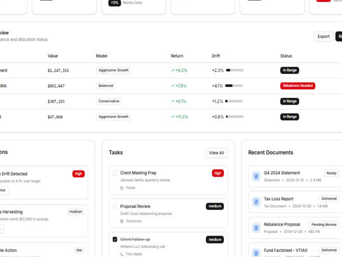The height and width of the screenshot is (257, 342).
Task: Click the calendar icon next to Today
Action: [122, 188]
